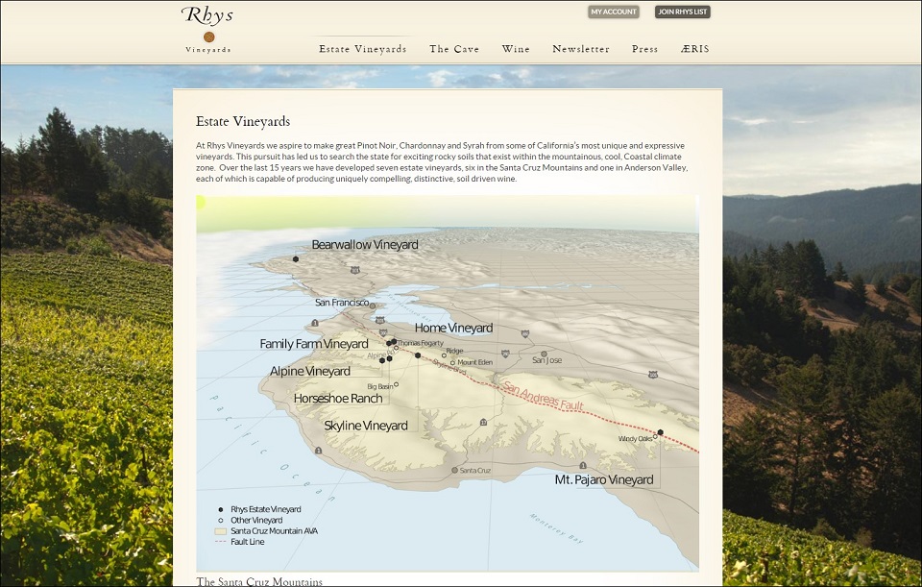Image resolution: width=922 pixels, height=587 pixels.
Task: Click the Ridge vineyard marker
Action: tap(444, 355)
